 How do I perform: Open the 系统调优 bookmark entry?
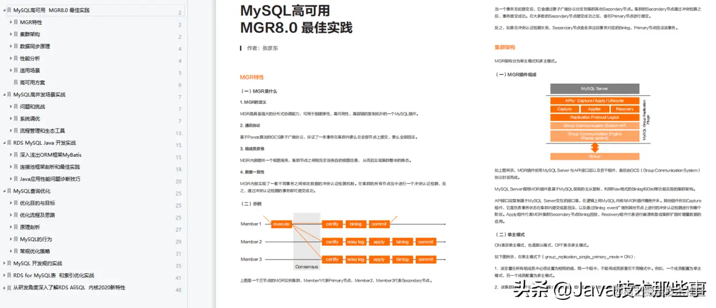click(30, 119)
